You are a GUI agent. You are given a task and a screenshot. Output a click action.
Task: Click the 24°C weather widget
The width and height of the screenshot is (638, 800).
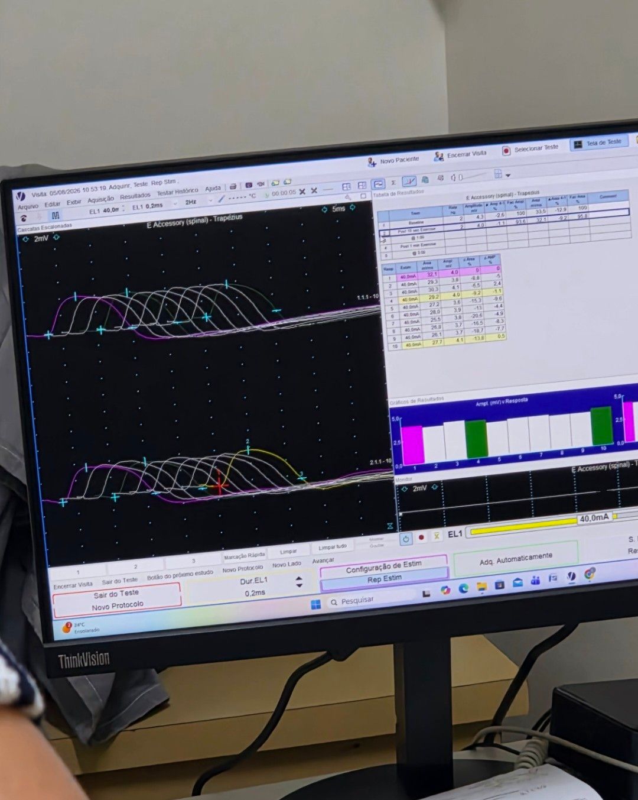[x=80, y=627]
